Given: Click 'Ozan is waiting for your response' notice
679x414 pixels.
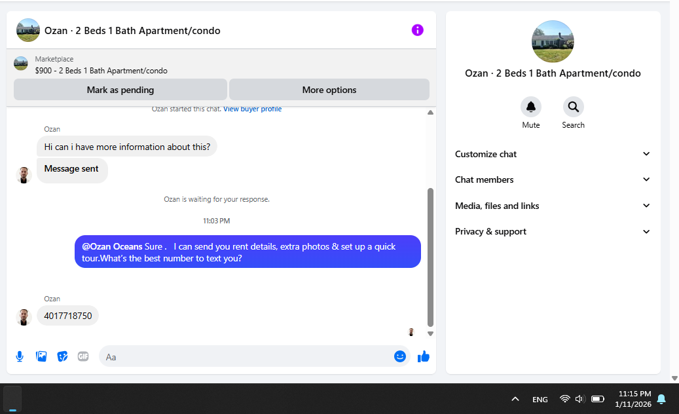Looking at the screenshot, I should (x=217, y=199).
